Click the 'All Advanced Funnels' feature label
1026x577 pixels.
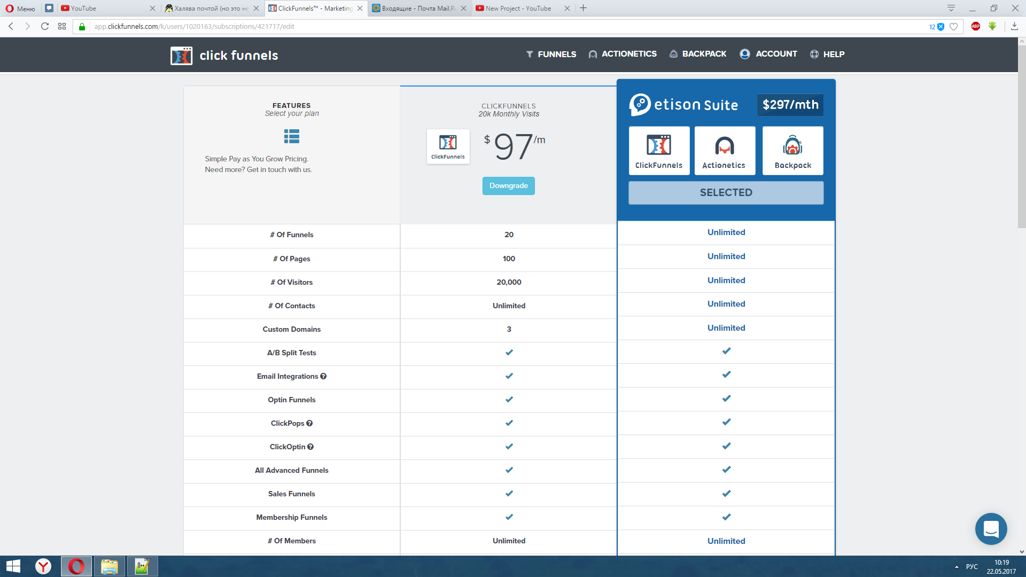(292, 471)
